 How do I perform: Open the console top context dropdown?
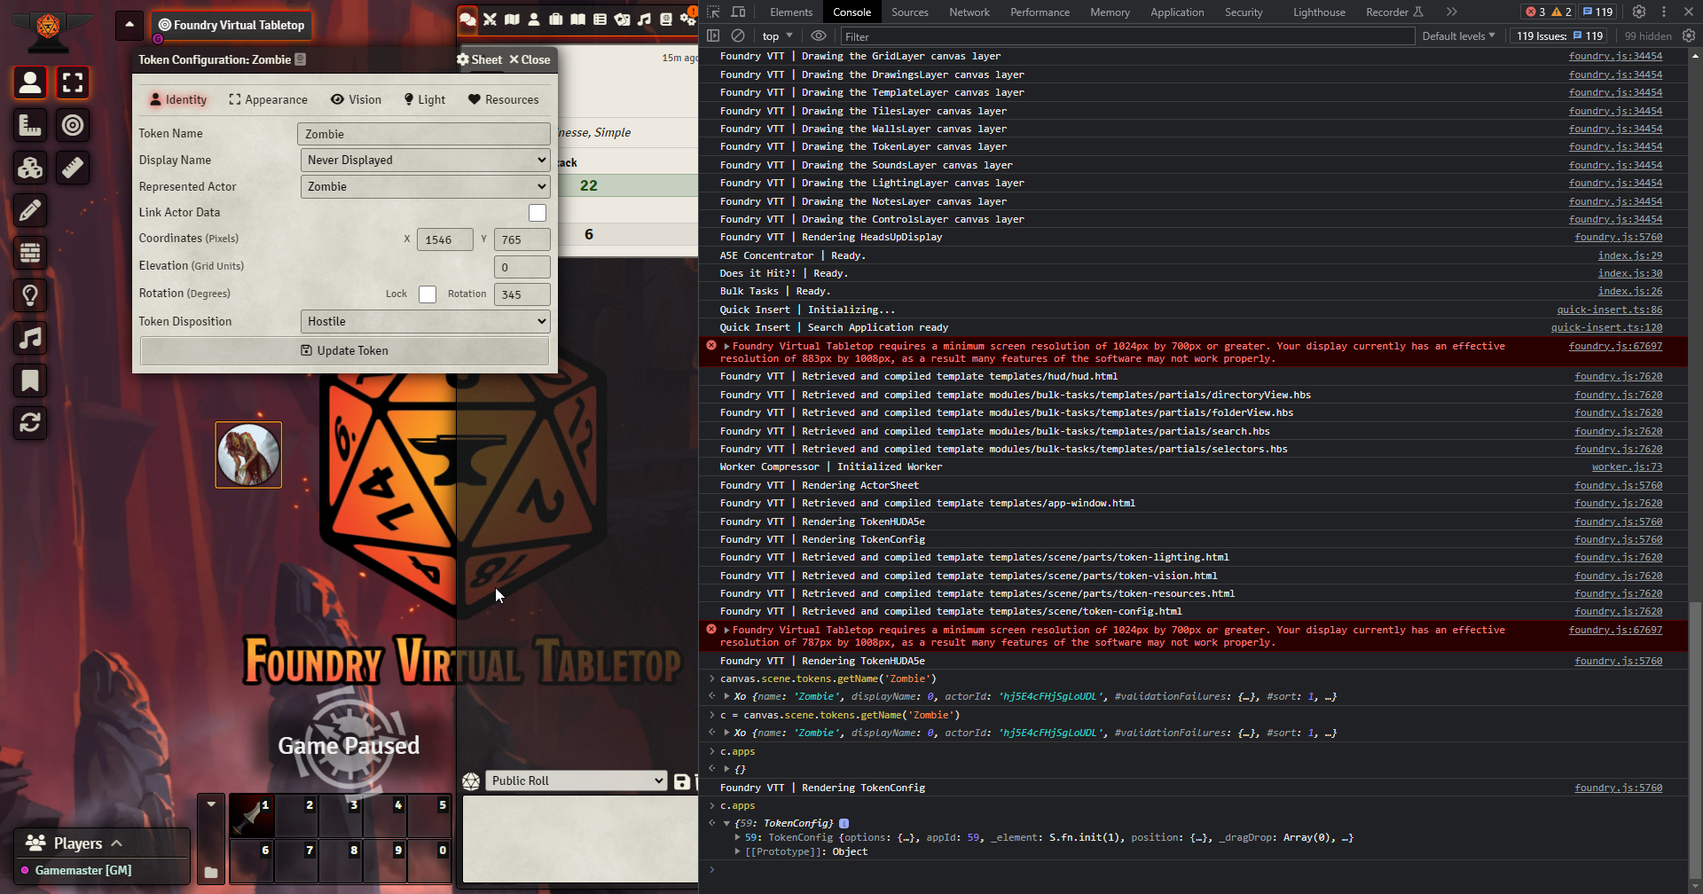pos(777,36)
